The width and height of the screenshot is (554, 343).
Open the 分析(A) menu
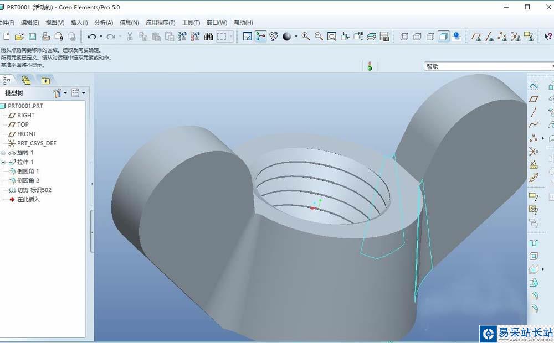[x=104, y=23]
